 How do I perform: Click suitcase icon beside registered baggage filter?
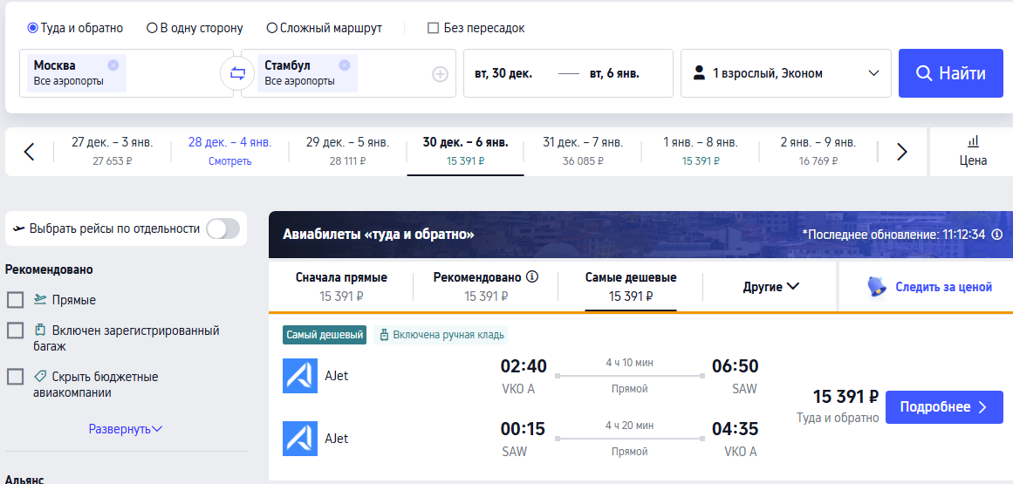(x=41, y=331)
